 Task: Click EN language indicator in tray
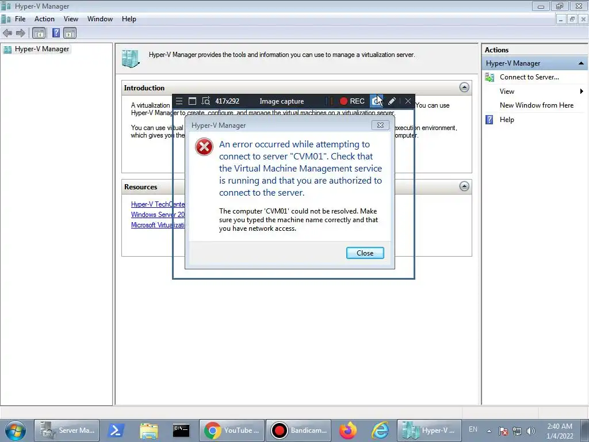[x=473, y=429]
